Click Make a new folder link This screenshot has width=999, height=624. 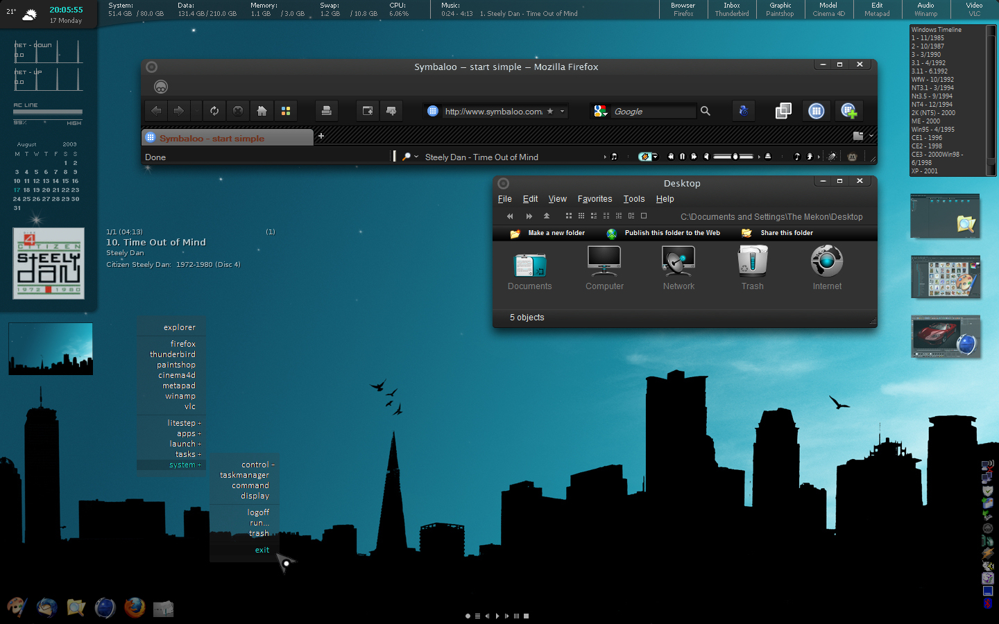[556, 233]
